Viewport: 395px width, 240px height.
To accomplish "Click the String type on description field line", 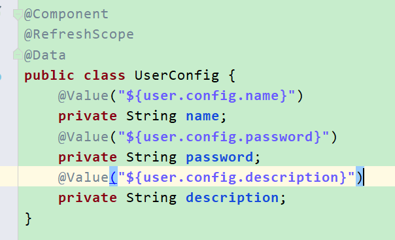I will (151, 197).
